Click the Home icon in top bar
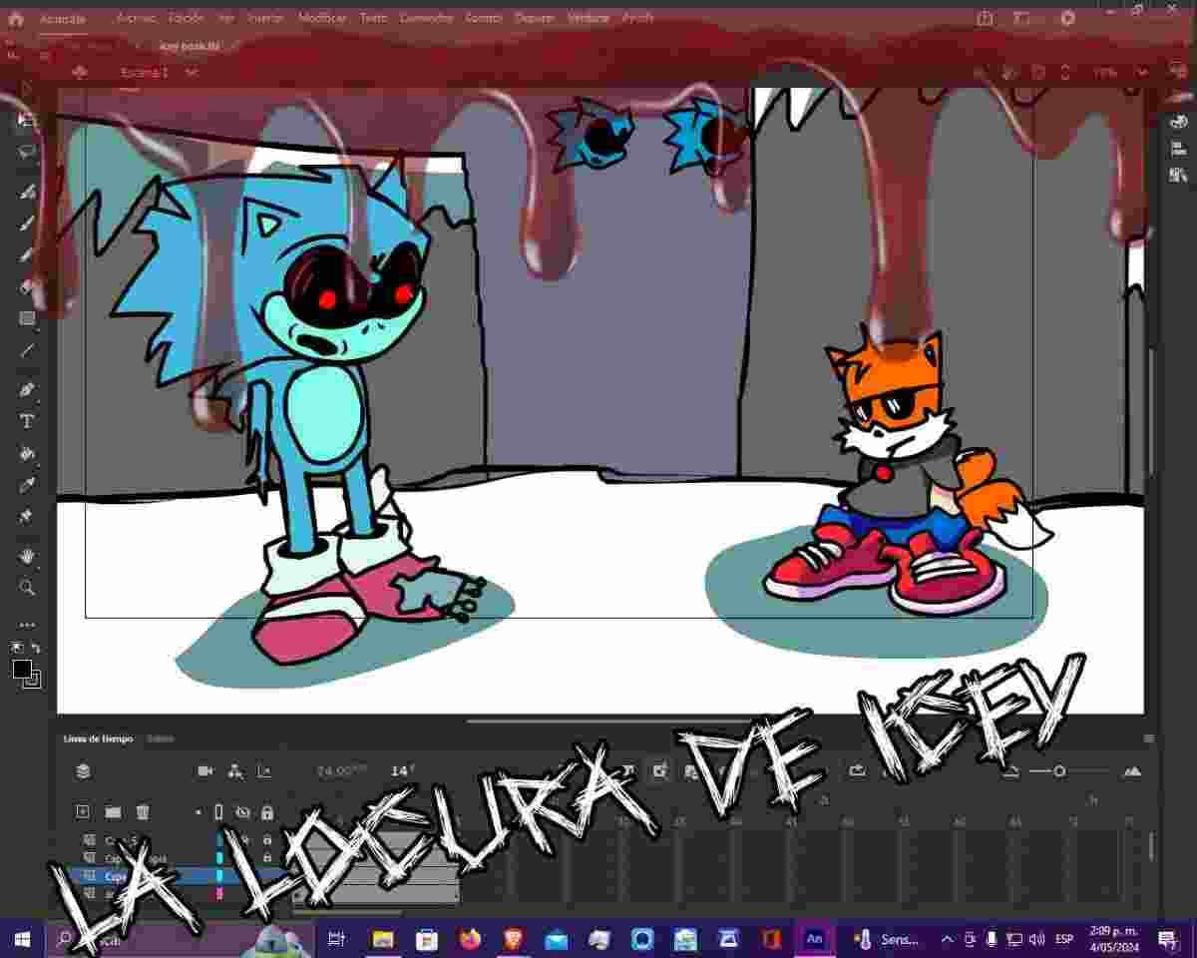This screenshot has height=958, width=1197. [x=16, y=18]
